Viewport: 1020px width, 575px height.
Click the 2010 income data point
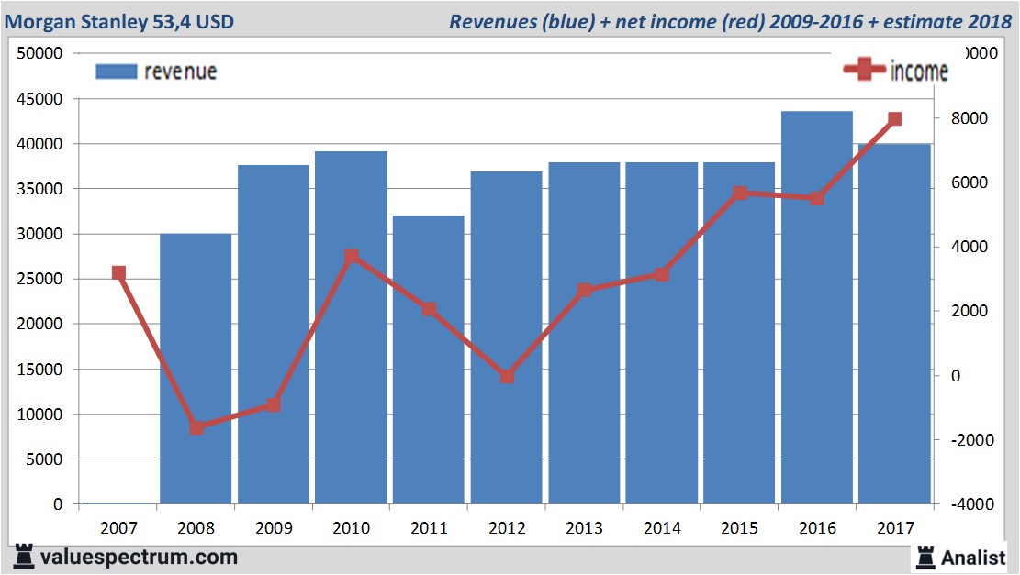click(x=351, y=257)
